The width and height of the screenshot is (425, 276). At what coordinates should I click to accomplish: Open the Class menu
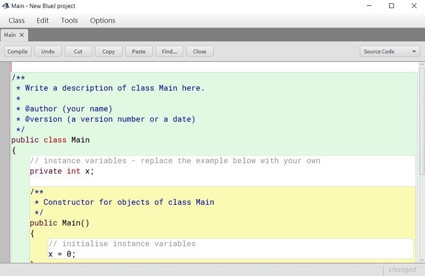point(16,21)
